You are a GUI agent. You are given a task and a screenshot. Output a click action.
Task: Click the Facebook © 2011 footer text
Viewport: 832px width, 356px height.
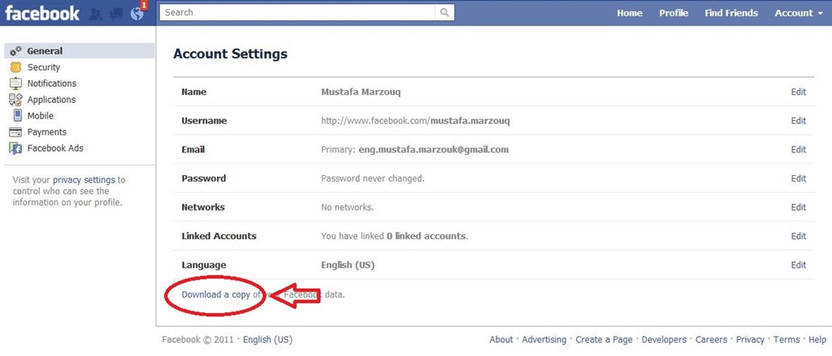click(198, 340)
